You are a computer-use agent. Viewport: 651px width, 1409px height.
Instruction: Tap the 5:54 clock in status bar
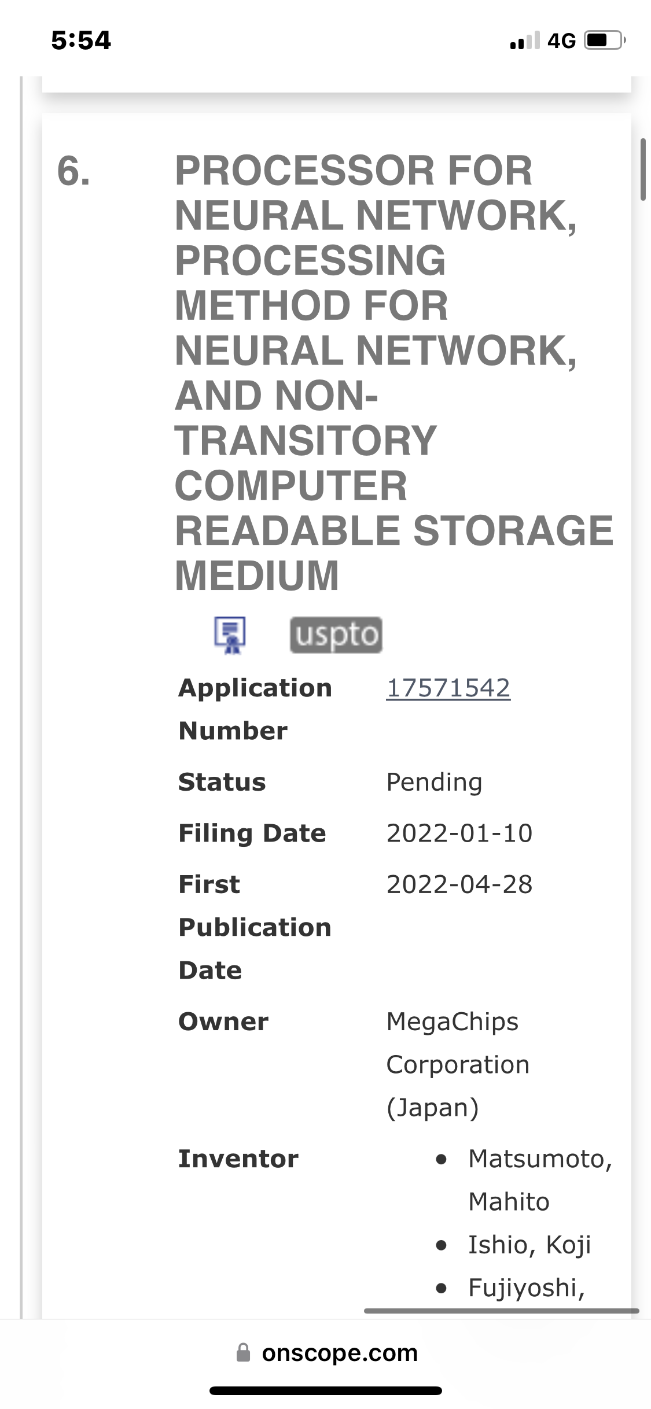81,40
